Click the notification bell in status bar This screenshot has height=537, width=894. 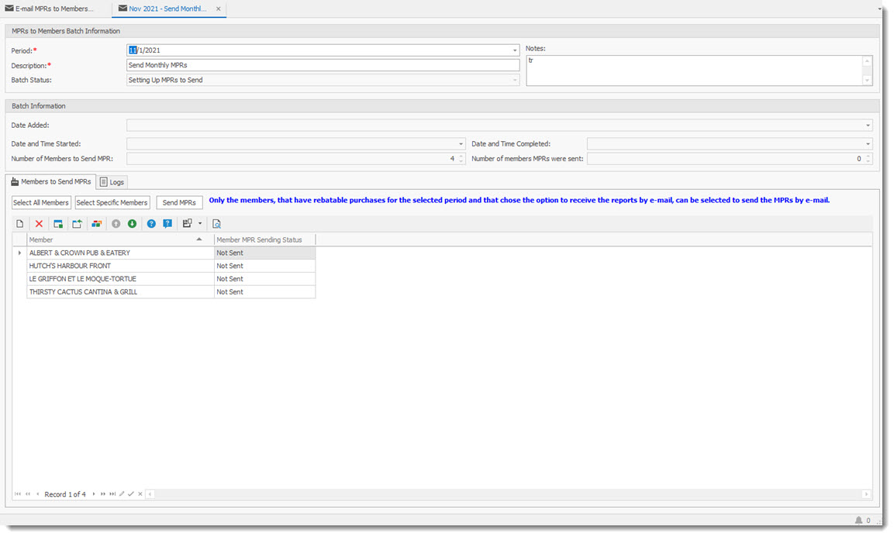pyautogui.click(x=858, y=521)
